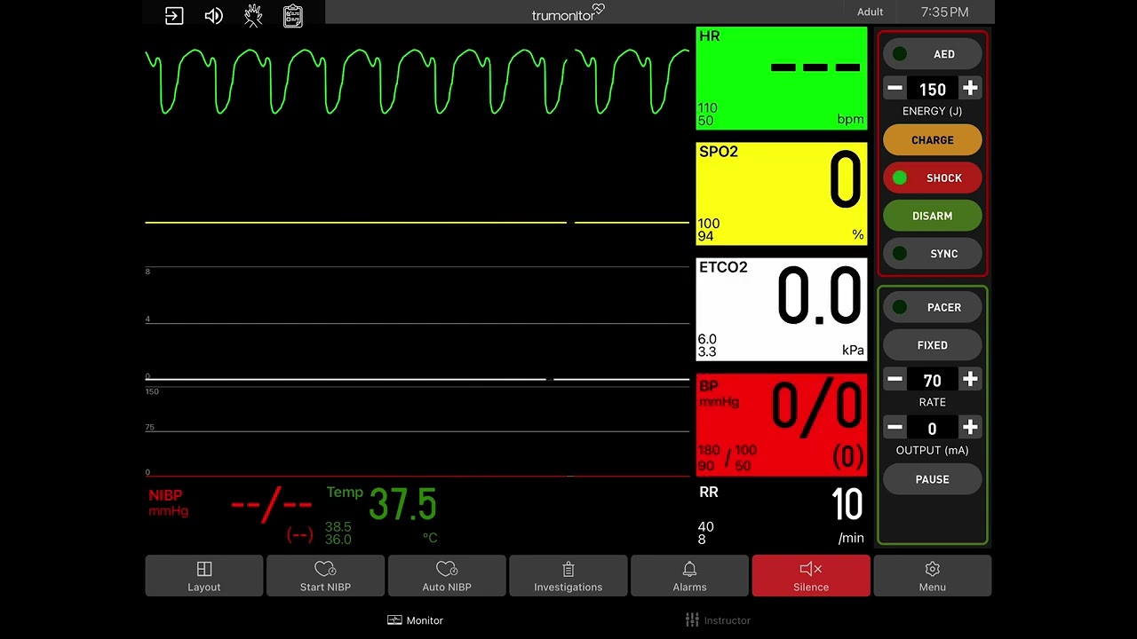
Task: Toggle the PACER on
Action: pos(933,307)
